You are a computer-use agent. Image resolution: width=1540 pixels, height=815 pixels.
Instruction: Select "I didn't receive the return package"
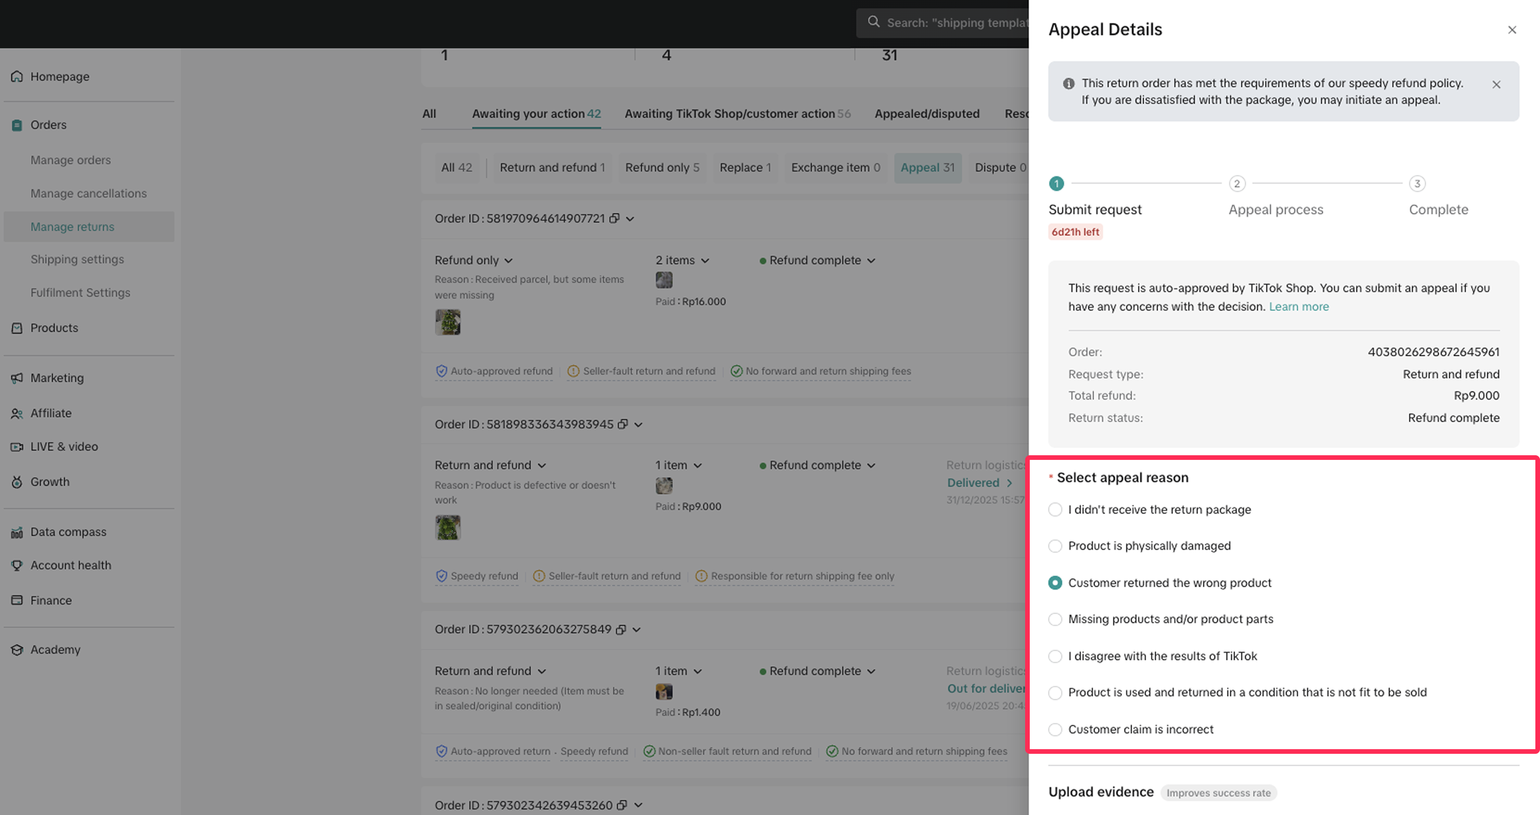point(1055,509)
